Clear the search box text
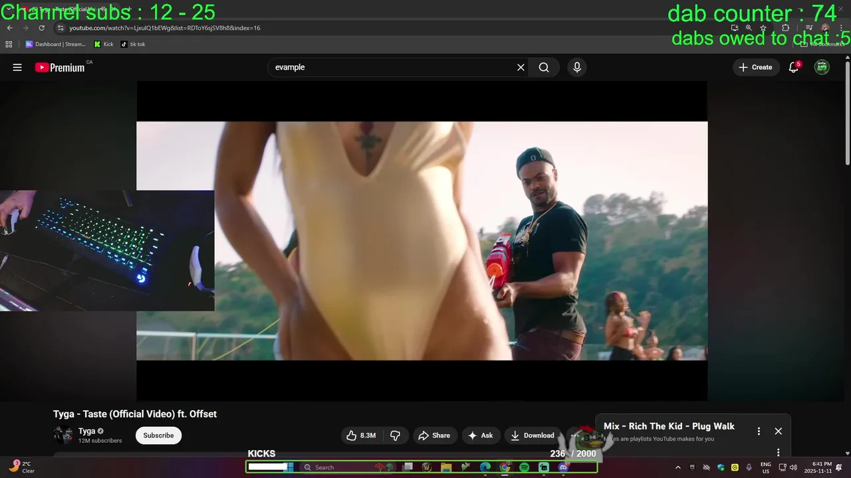Viewport: 851px width, 478px height. [x=521, y=67]
